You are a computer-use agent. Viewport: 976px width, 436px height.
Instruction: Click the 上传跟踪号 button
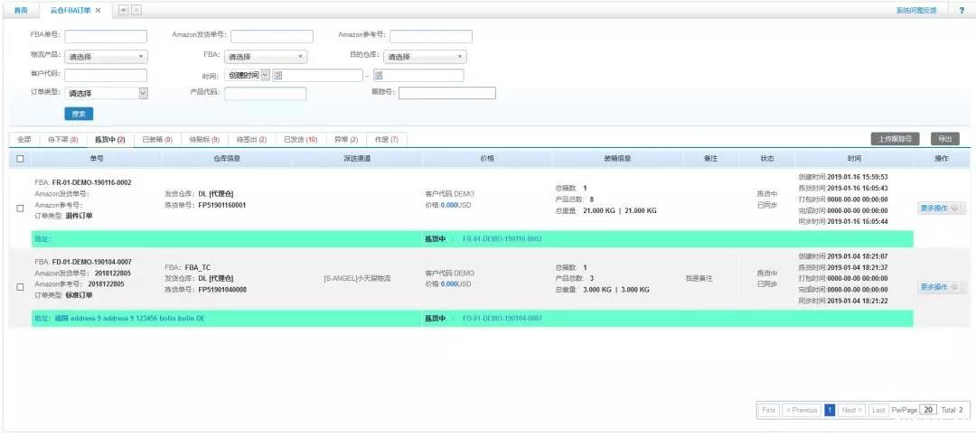point(895,139)
